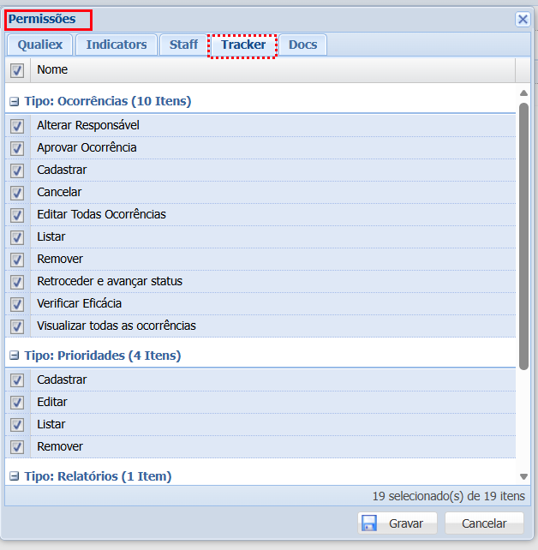Click the floppy disk icon on Gravar

tap(369, 523)
